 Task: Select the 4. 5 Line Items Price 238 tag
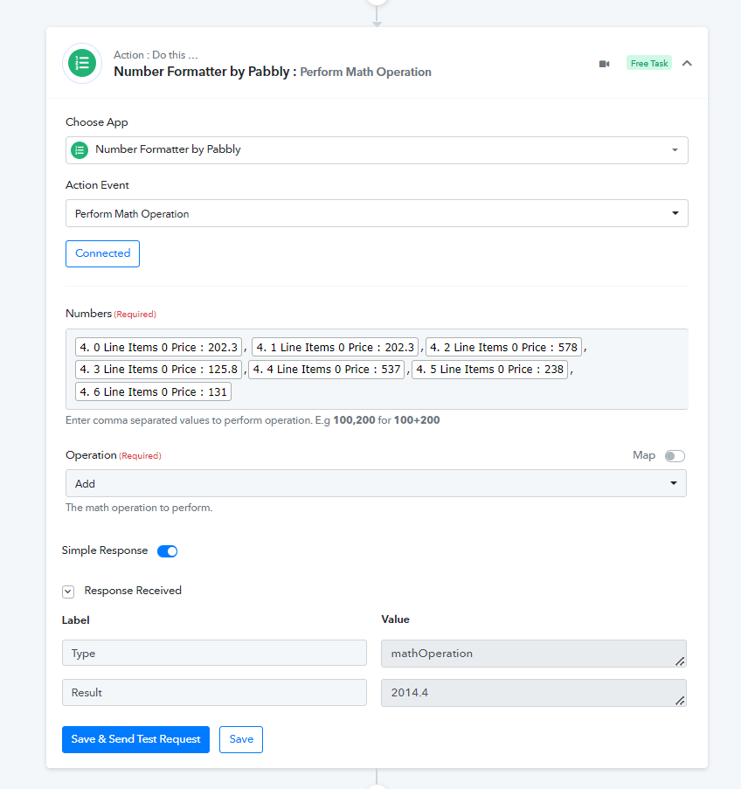[490, 370]
